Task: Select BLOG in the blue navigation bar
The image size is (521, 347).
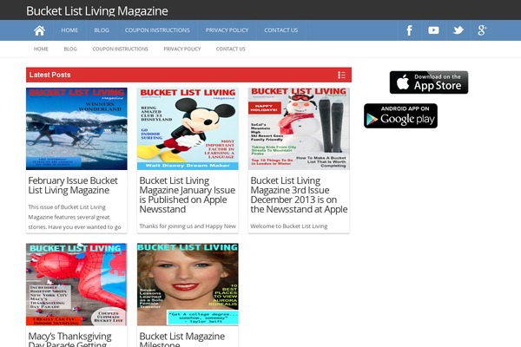Action: [x=102, y=30]
